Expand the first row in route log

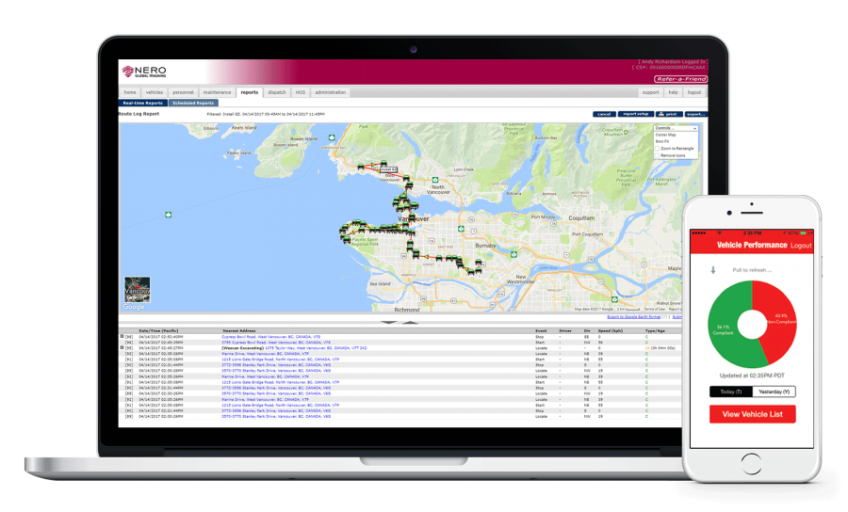pos(121,336)
